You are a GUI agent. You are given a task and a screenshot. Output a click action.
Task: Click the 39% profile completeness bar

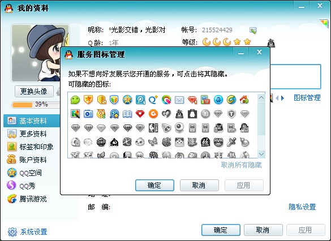pos(36,105)
